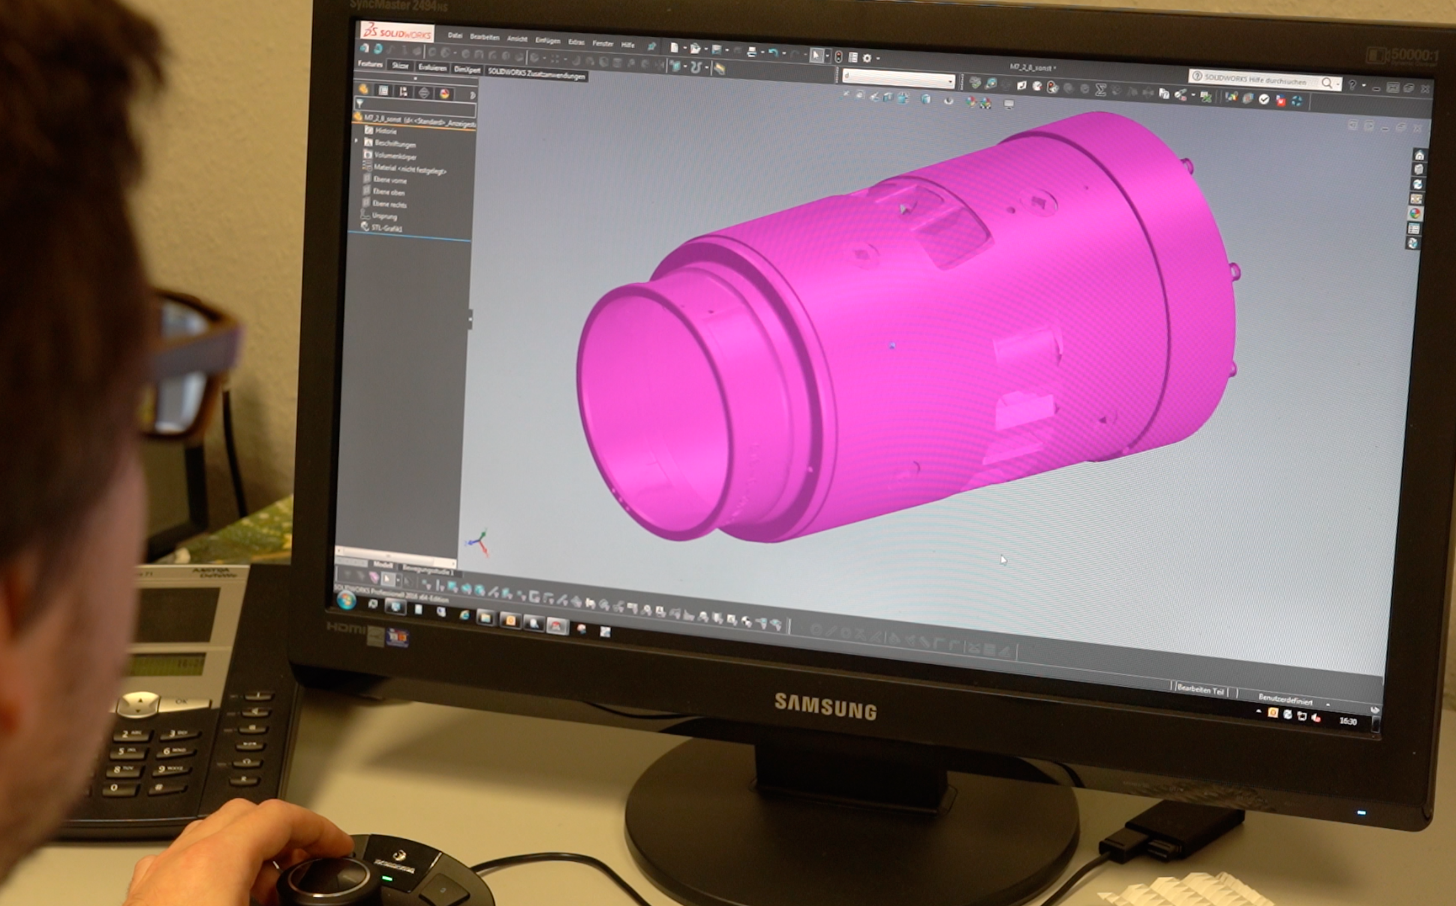Screen dimensions: 1456x906
Task: Click the taskbar clock showing 16:30
Action: (x=1348, y=721)
